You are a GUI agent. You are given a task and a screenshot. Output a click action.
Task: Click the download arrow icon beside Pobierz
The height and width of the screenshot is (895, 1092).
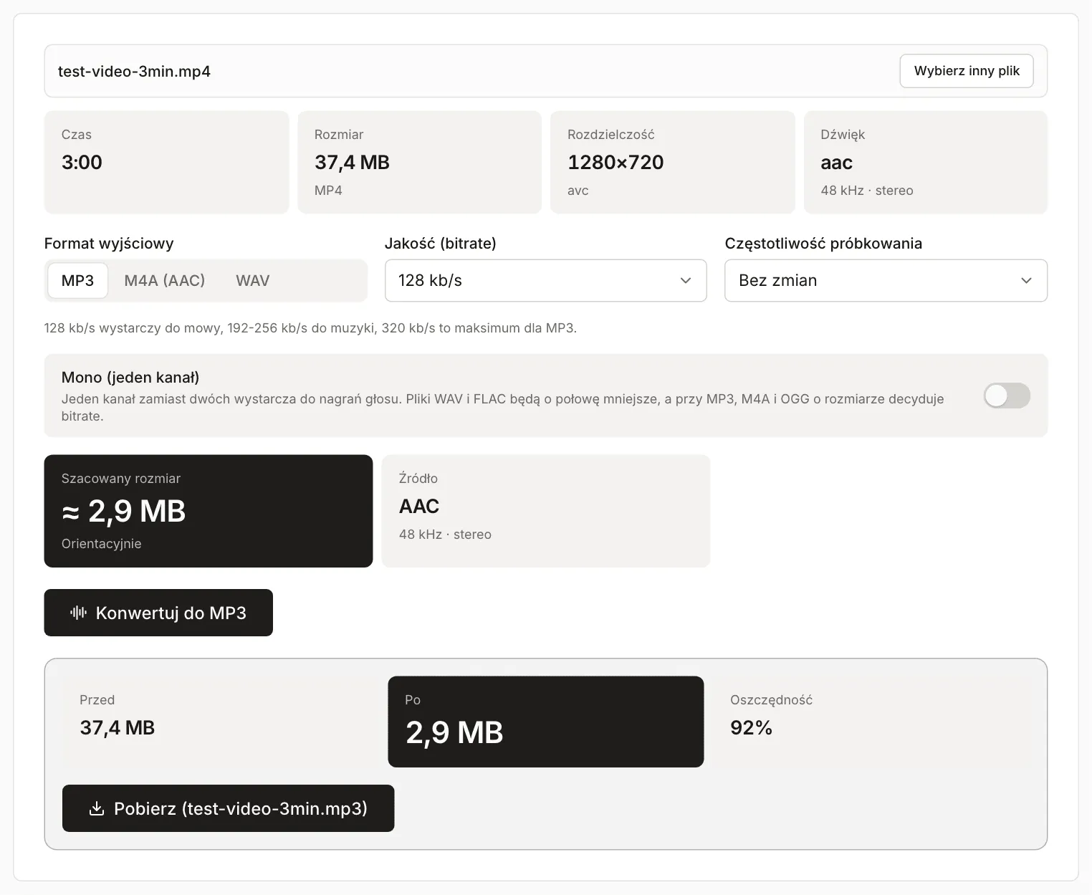point(96,808)
